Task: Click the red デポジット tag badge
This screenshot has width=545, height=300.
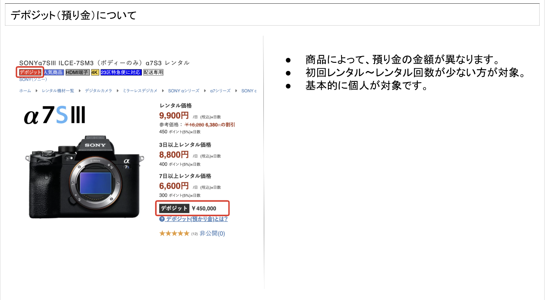Action: pos(30,72)
